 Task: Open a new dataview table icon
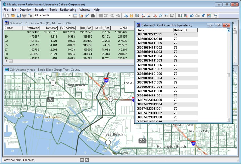[x=76, y=15]
